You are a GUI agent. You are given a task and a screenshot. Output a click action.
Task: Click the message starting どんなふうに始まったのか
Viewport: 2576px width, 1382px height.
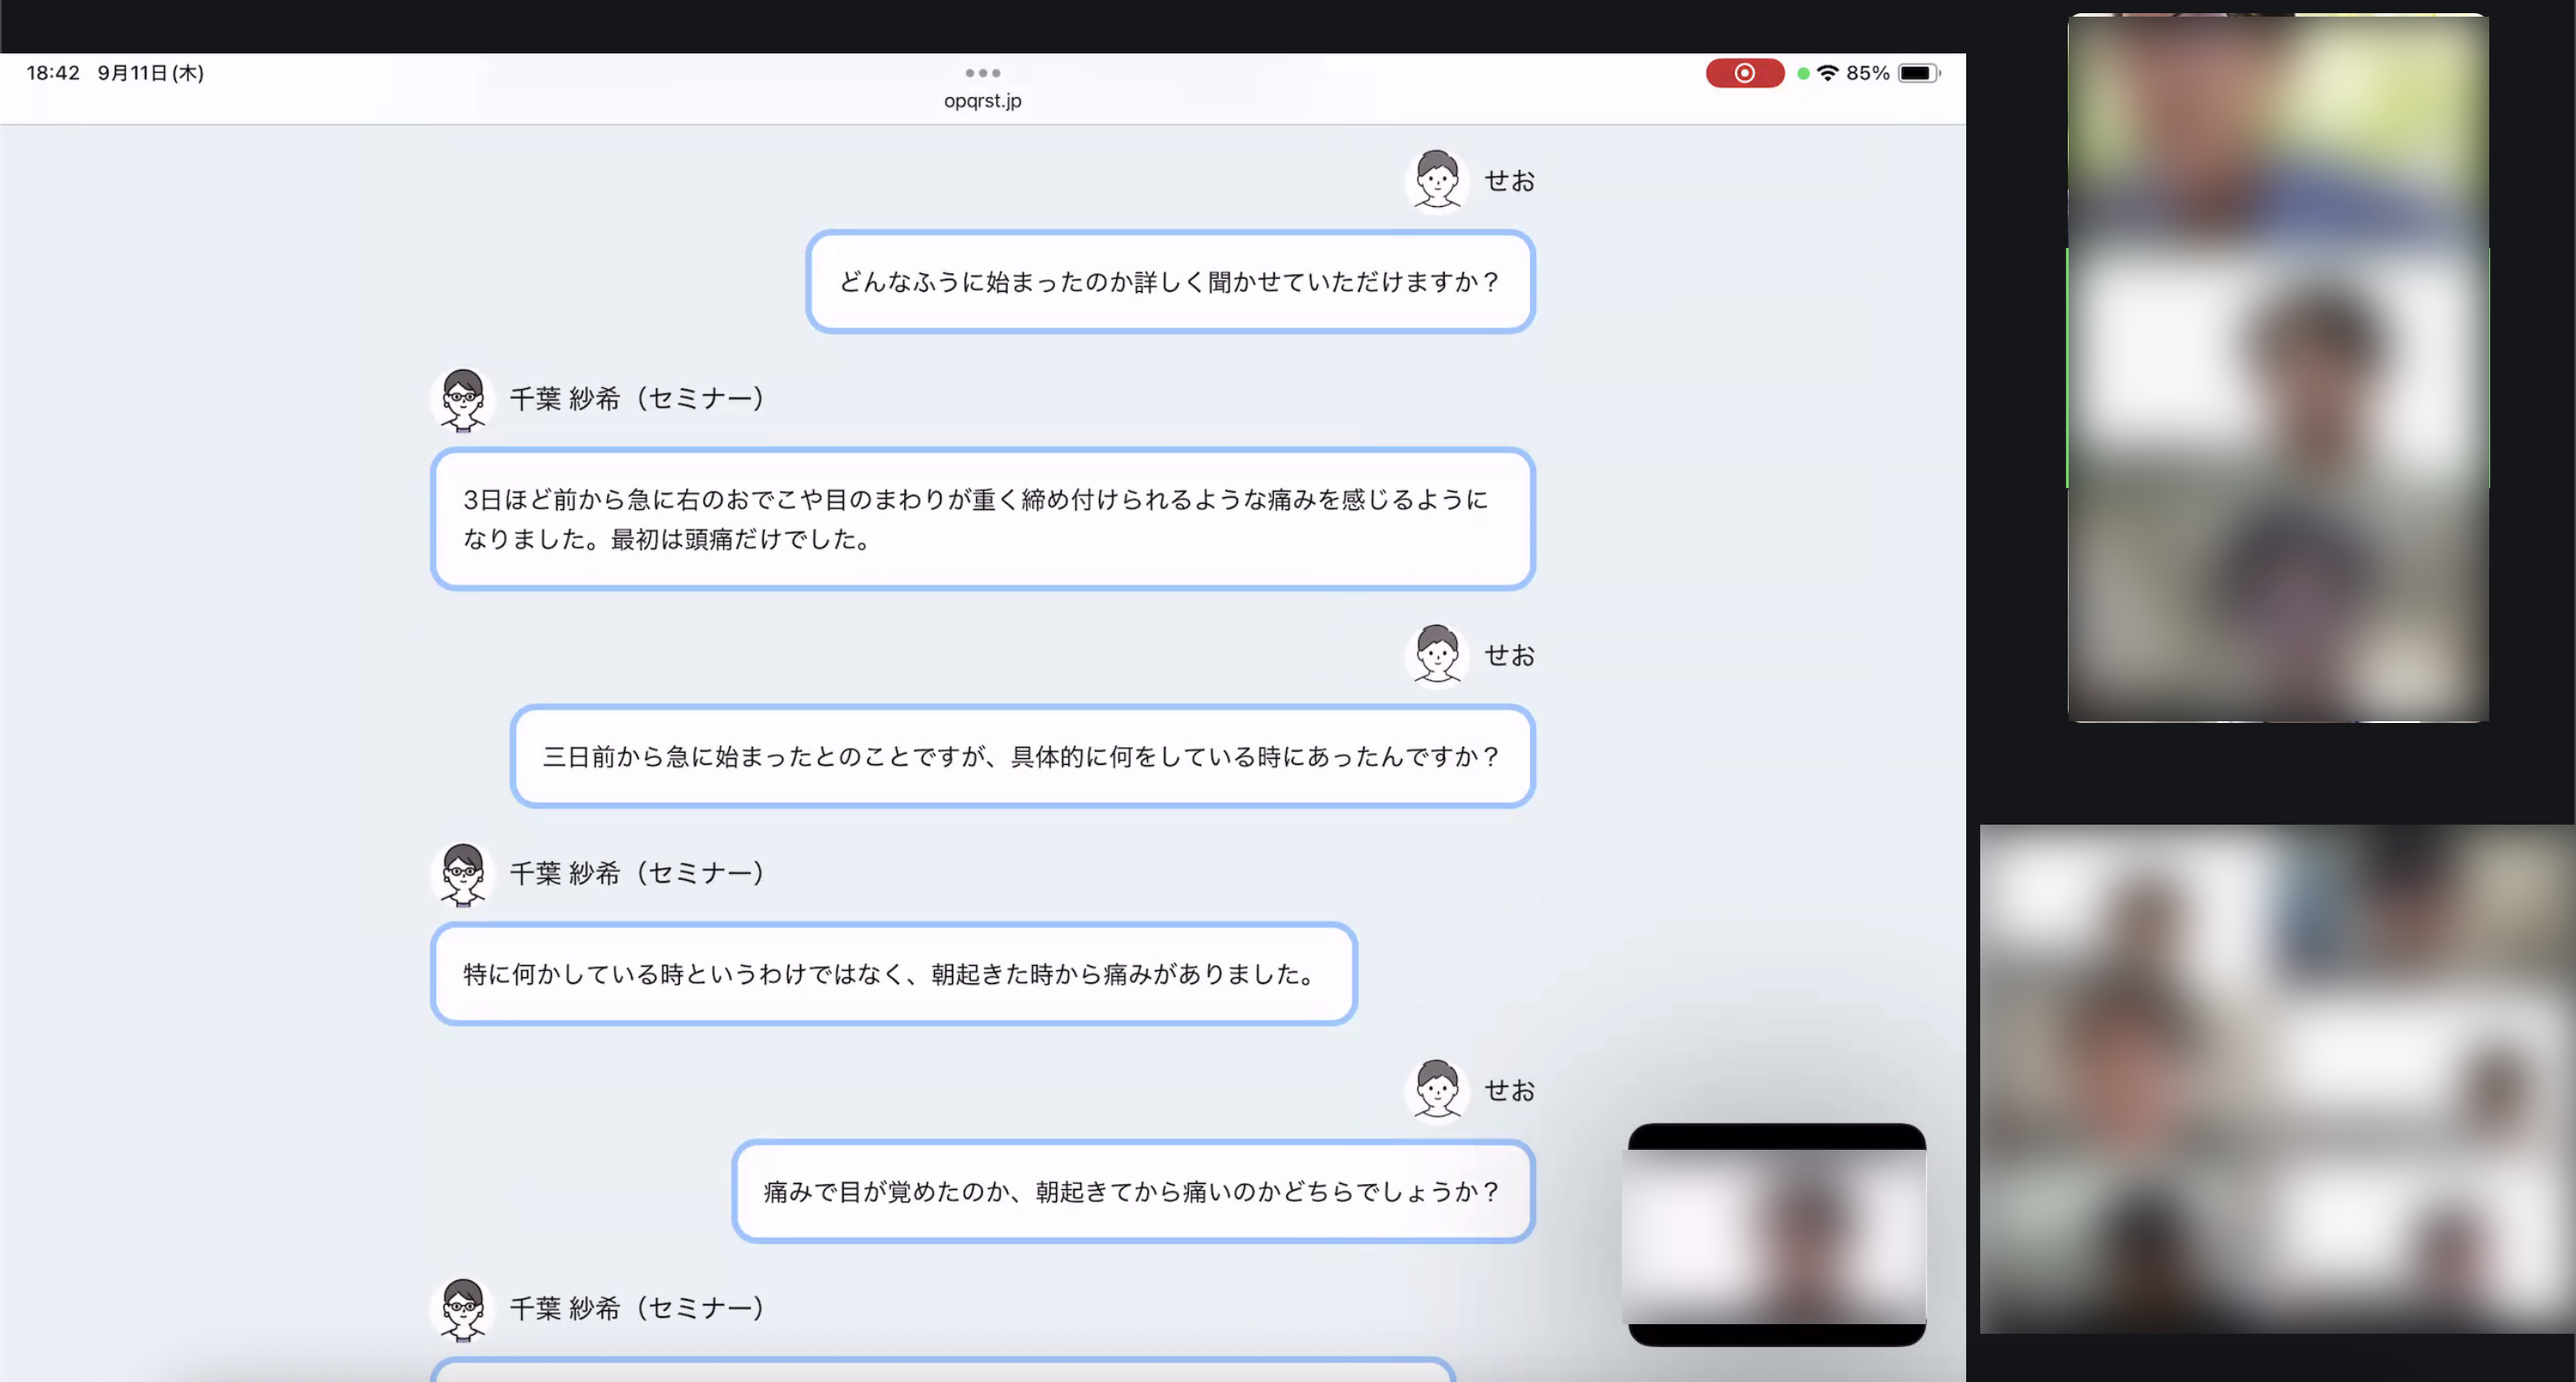[x=1169, y=282]
